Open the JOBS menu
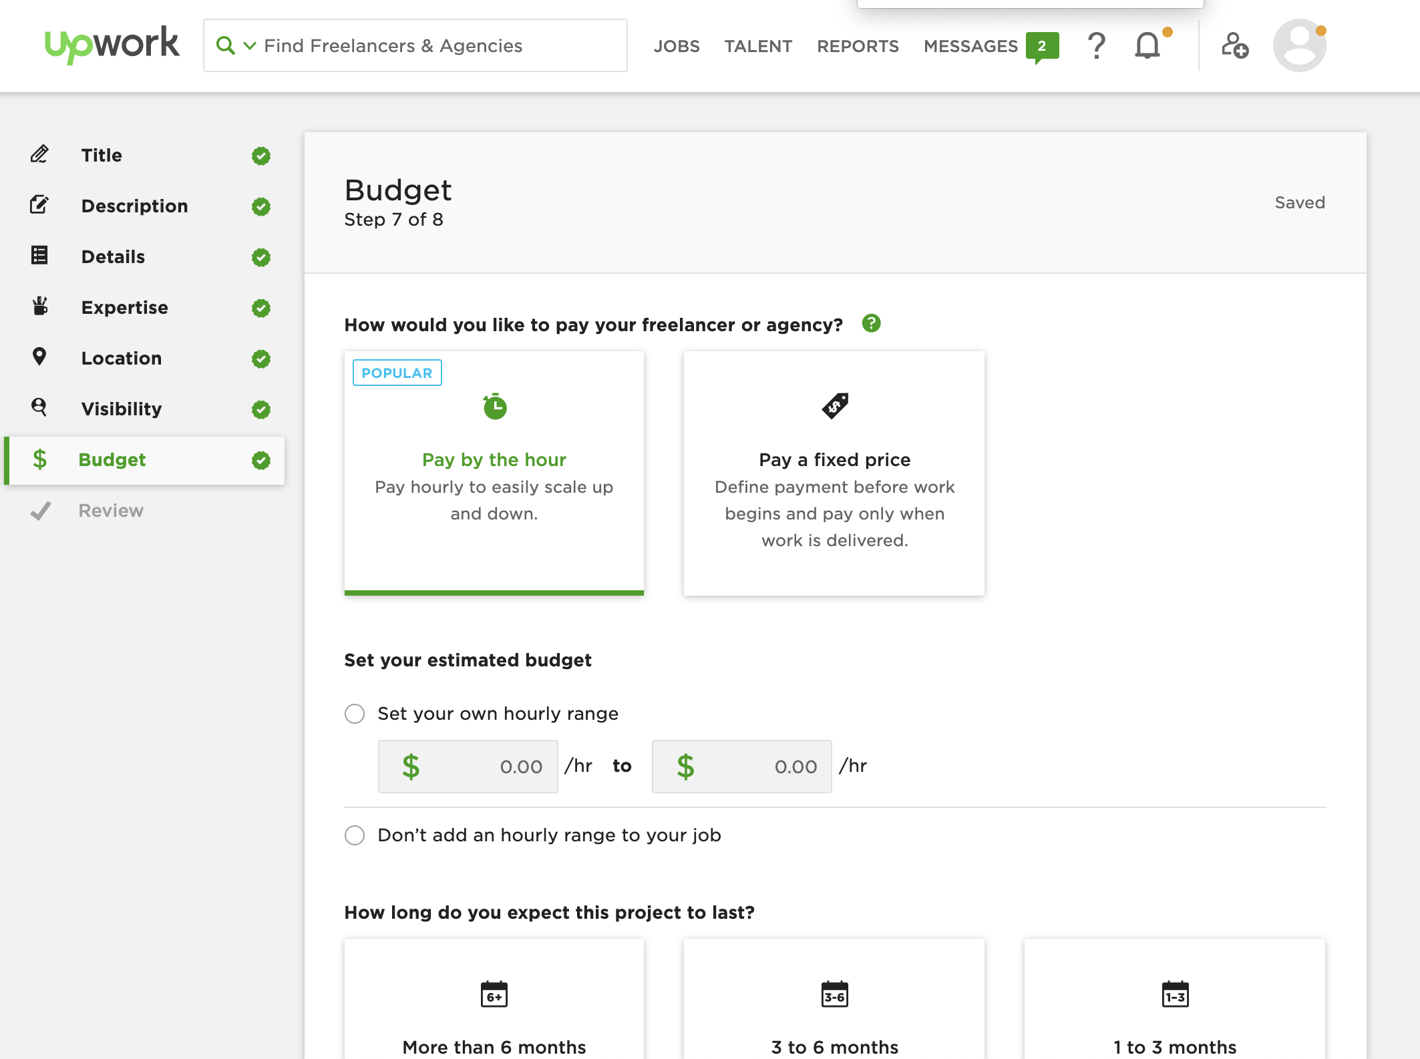This screenshot has height=1059, width=1420. pos(676,46)
